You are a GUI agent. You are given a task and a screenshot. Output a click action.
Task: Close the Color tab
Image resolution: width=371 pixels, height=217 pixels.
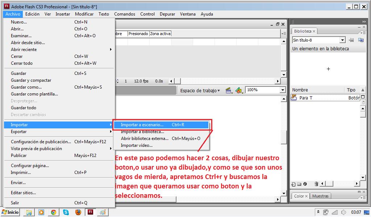click(306, 196)
